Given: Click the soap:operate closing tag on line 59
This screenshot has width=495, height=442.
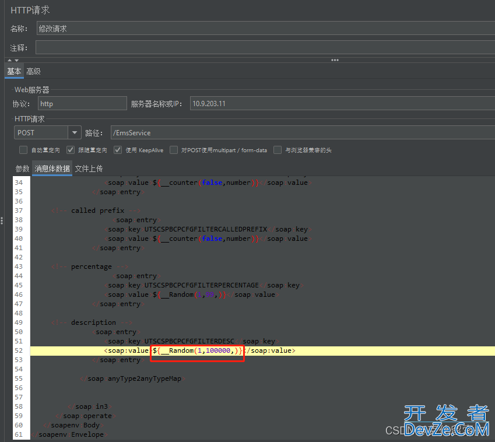Looking at the screenshot, I should (86, 416).
